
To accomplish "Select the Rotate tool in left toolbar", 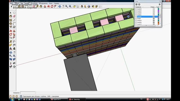I will 11,34.
